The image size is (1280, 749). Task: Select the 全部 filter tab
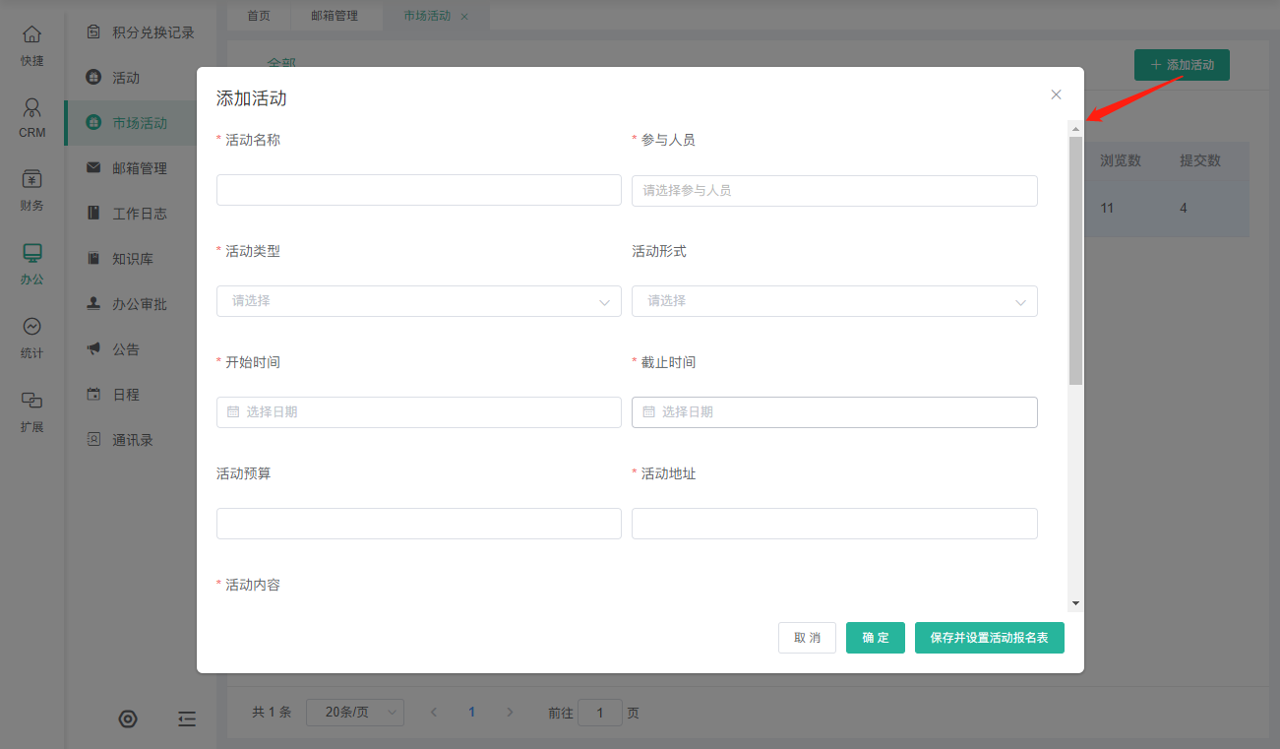click(281, 63)
